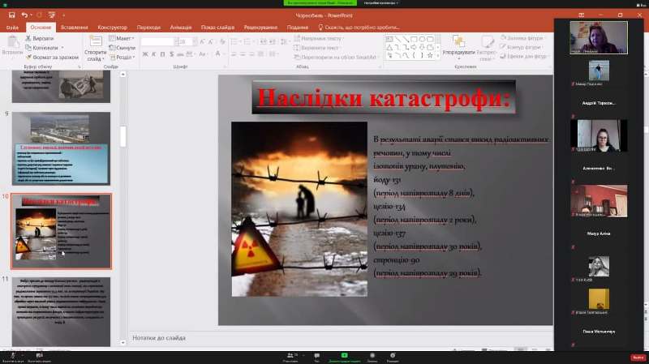Switch to Подання tab
Image resolution: width=649 pixels, height=364 pixels.
click(298, 28)
